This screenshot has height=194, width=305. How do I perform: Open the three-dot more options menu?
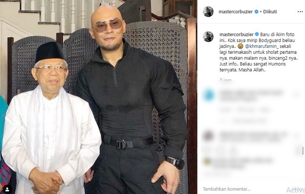point(300,12)
